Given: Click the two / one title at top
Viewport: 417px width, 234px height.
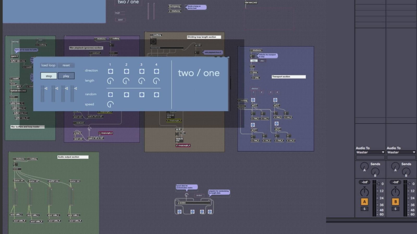Looking at the screenshot, I should [128, 2].
